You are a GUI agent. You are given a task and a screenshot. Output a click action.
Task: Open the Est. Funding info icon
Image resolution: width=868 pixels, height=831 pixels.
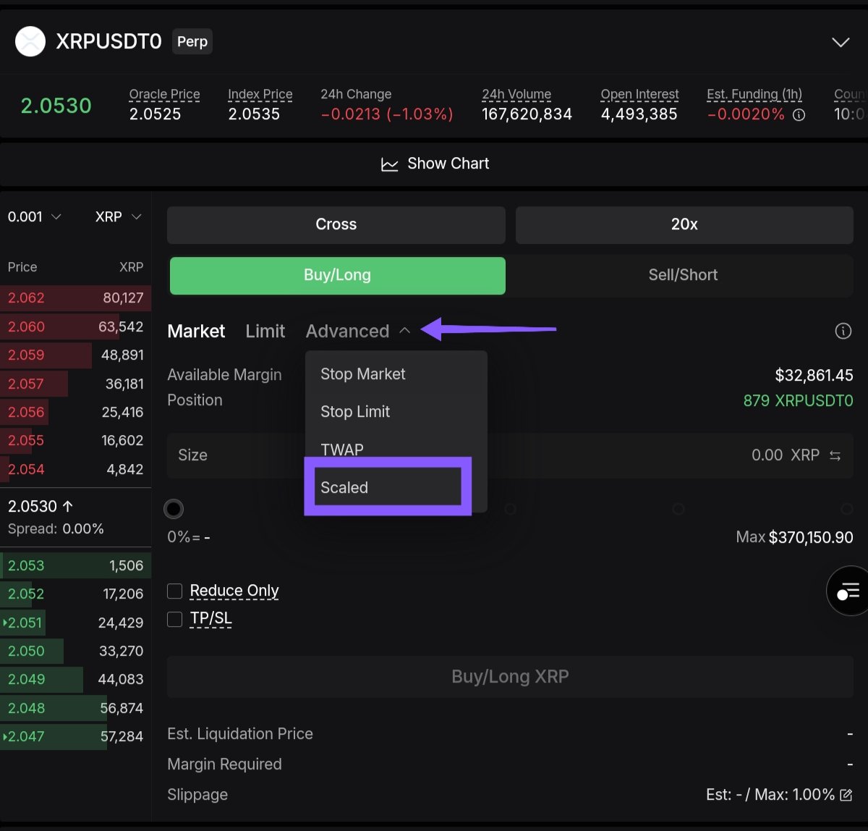pyautogui.click(x=799, y=114)
